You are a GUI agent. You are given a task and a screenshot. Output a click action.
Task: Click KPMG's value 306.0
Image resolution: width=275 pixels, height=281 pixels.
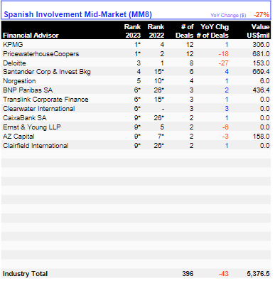(x=261, y=45)
